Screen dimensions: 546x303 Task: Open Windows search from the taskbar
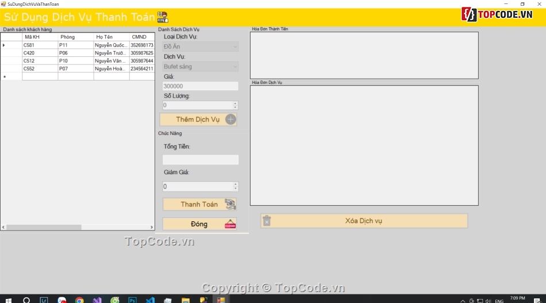pos(26,300)
